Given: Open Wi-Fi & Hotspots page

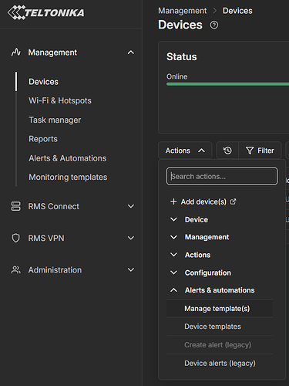Looking at the screenshot, I should point(60,100).
